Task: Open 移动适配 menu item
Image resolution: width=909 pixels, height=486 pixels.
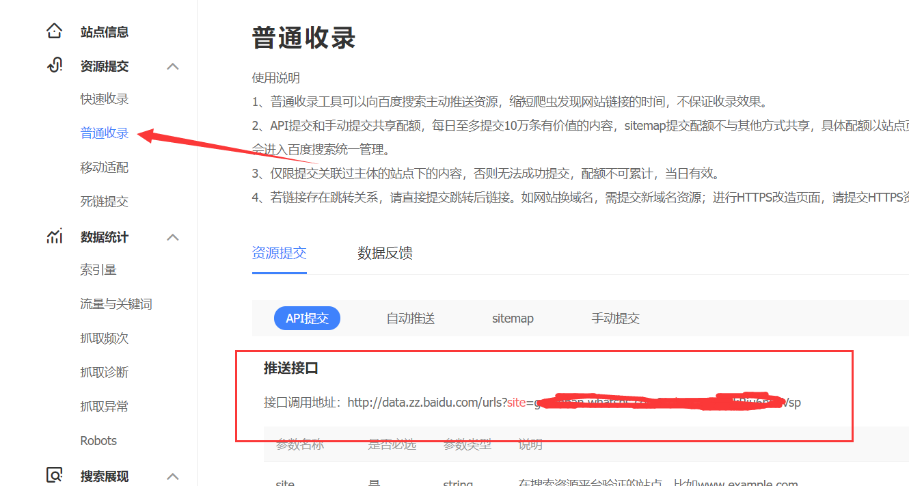Action: click(104, 167)
